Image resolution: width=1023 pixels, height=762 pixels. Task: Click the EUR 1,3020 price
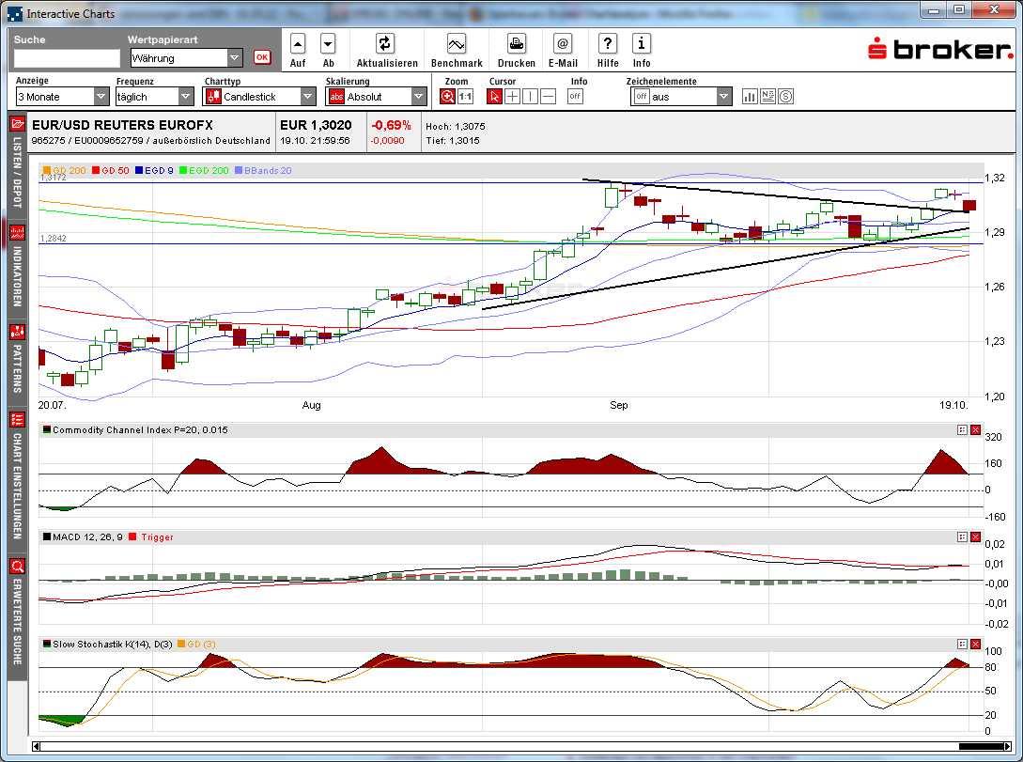[x=316, y=125]
